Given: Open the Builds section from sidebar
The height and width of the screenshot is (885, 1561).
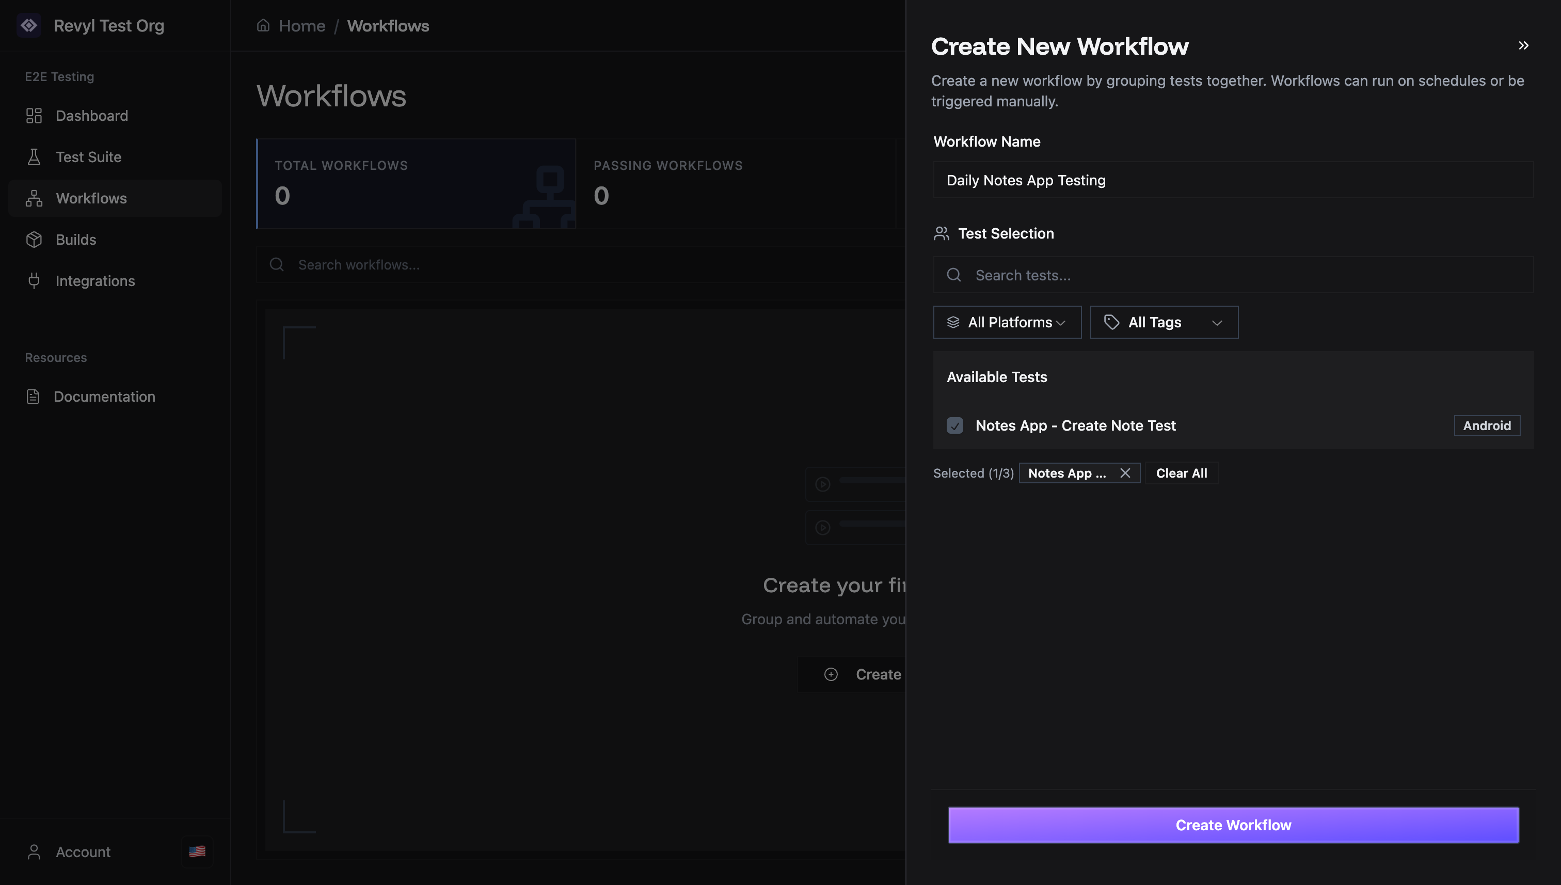Looking at the screenshot, I should 76,240.
